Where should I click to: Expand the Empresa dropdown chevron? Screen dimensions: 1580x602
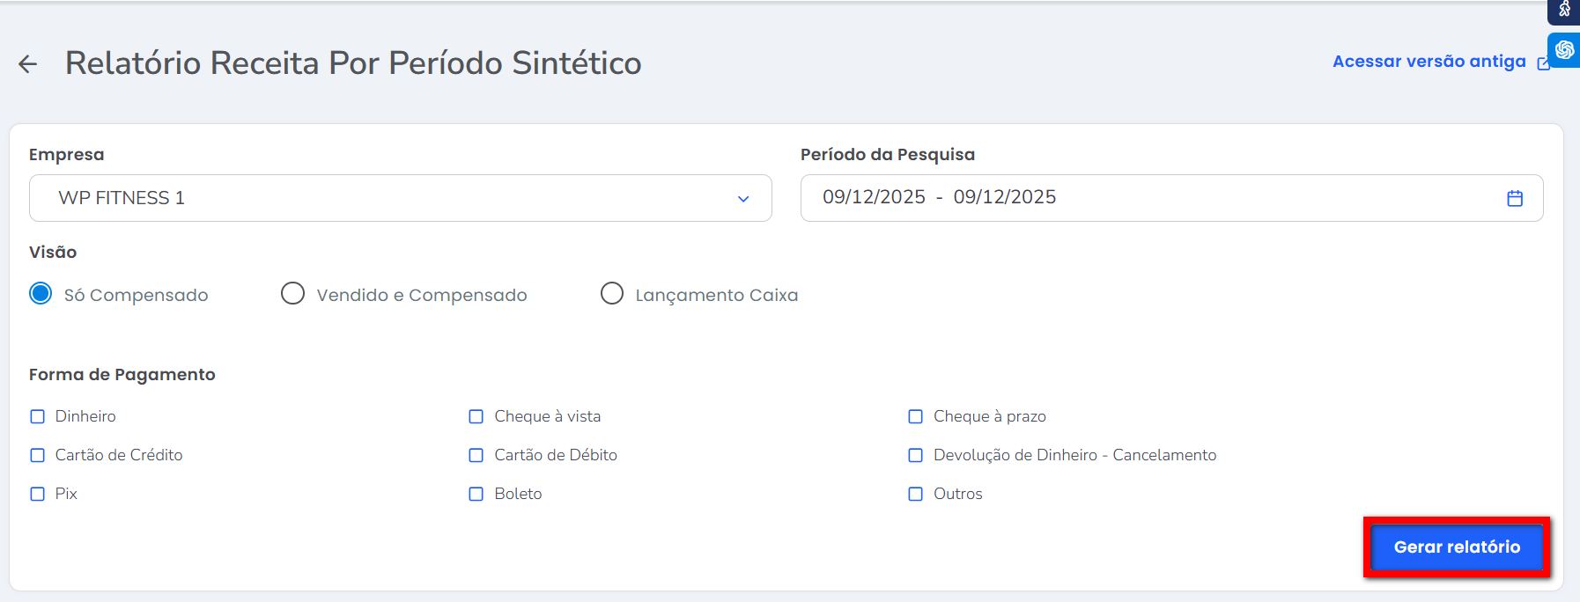[x=743, y=199]
